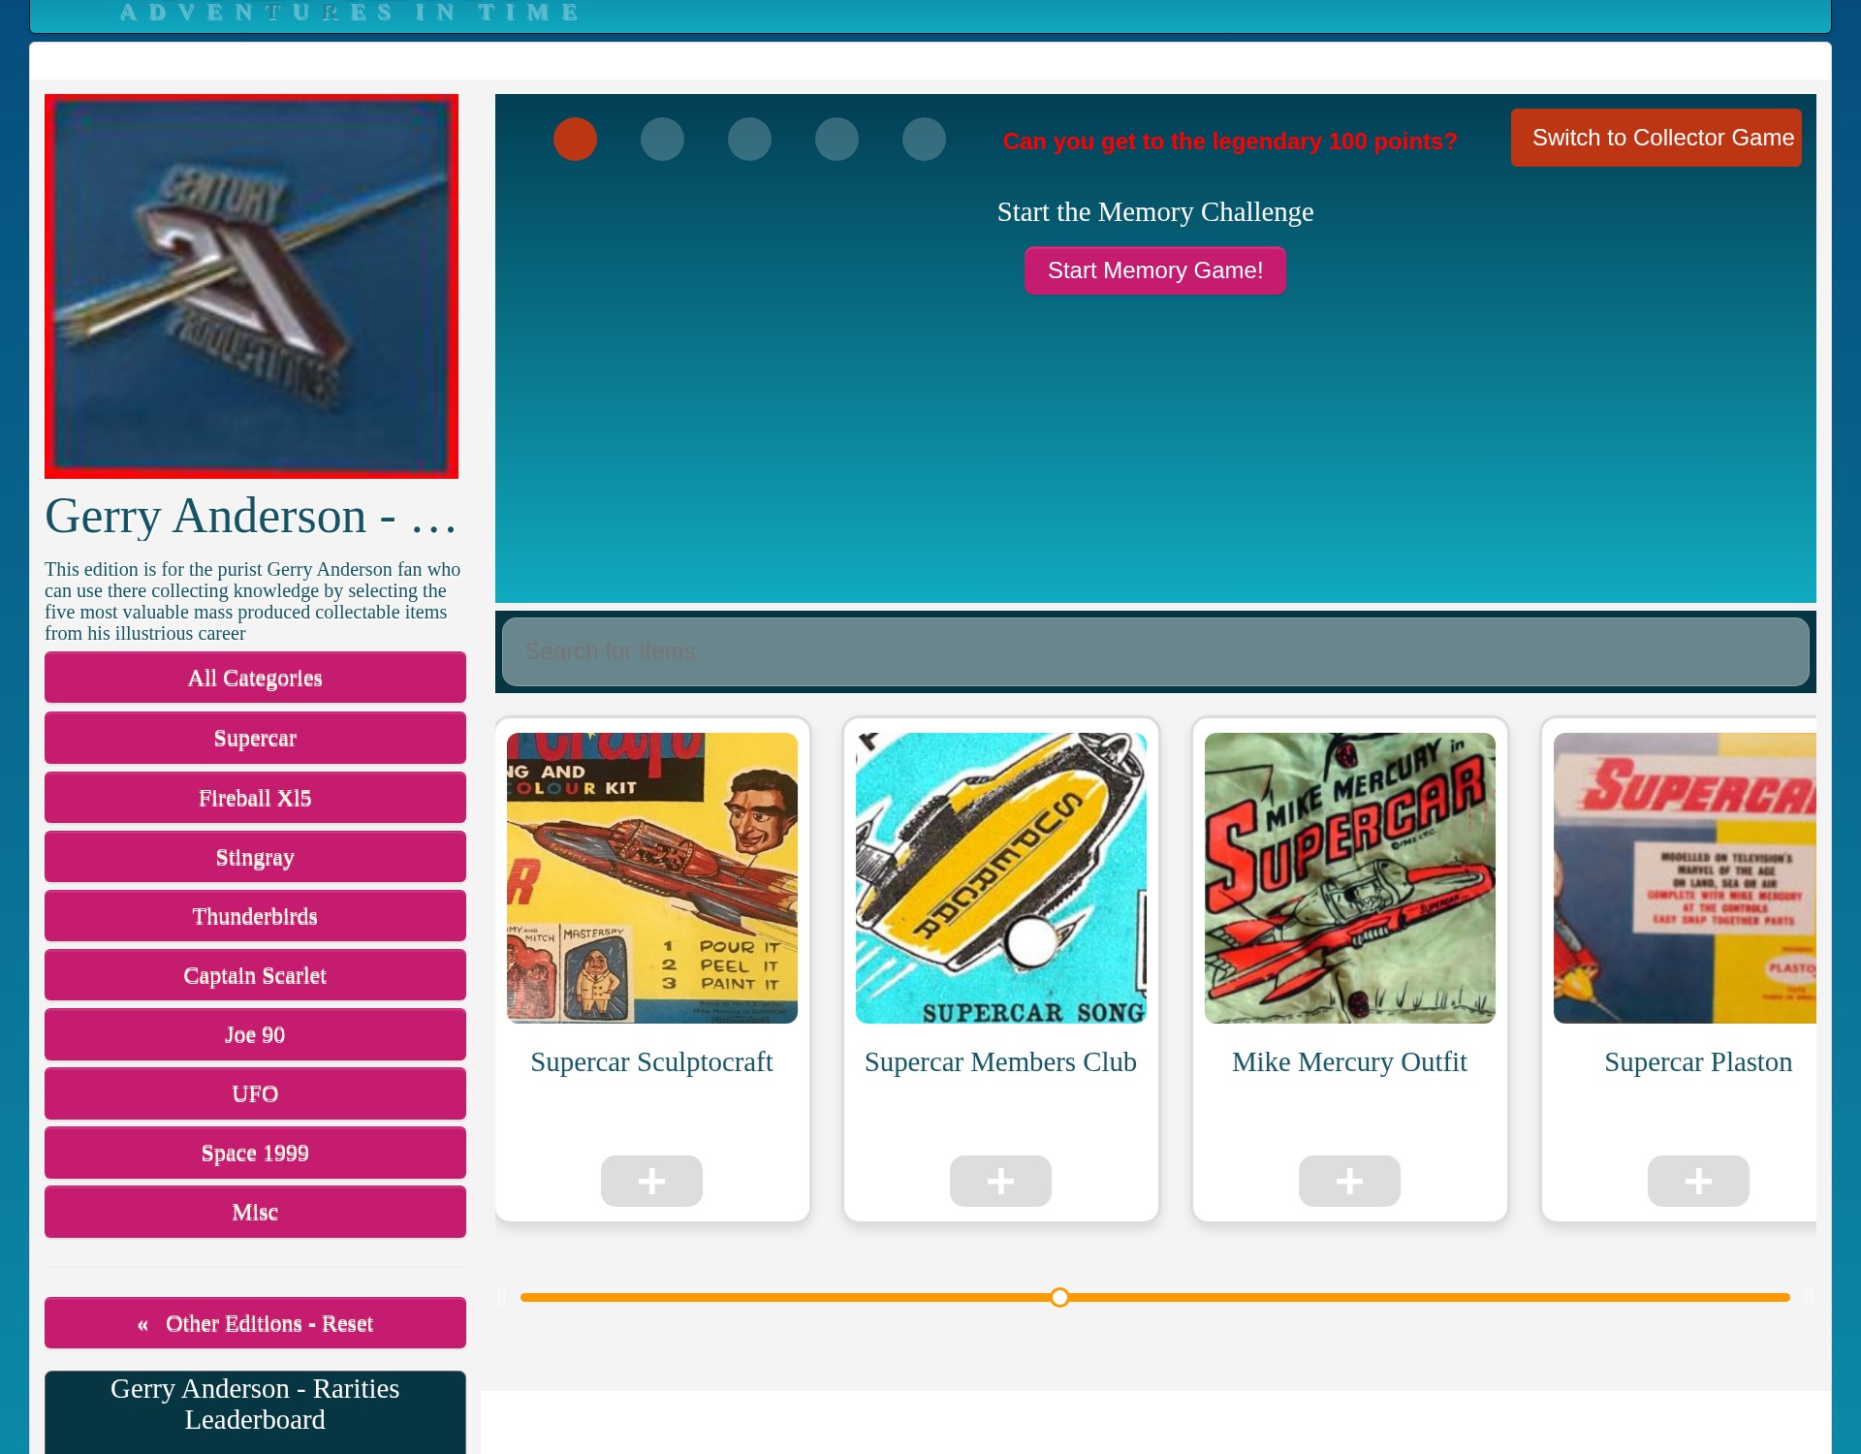The image size is (1861, 1454).
Task: Open the Supercar Sculptocraft item image
Action: [652, 878]
